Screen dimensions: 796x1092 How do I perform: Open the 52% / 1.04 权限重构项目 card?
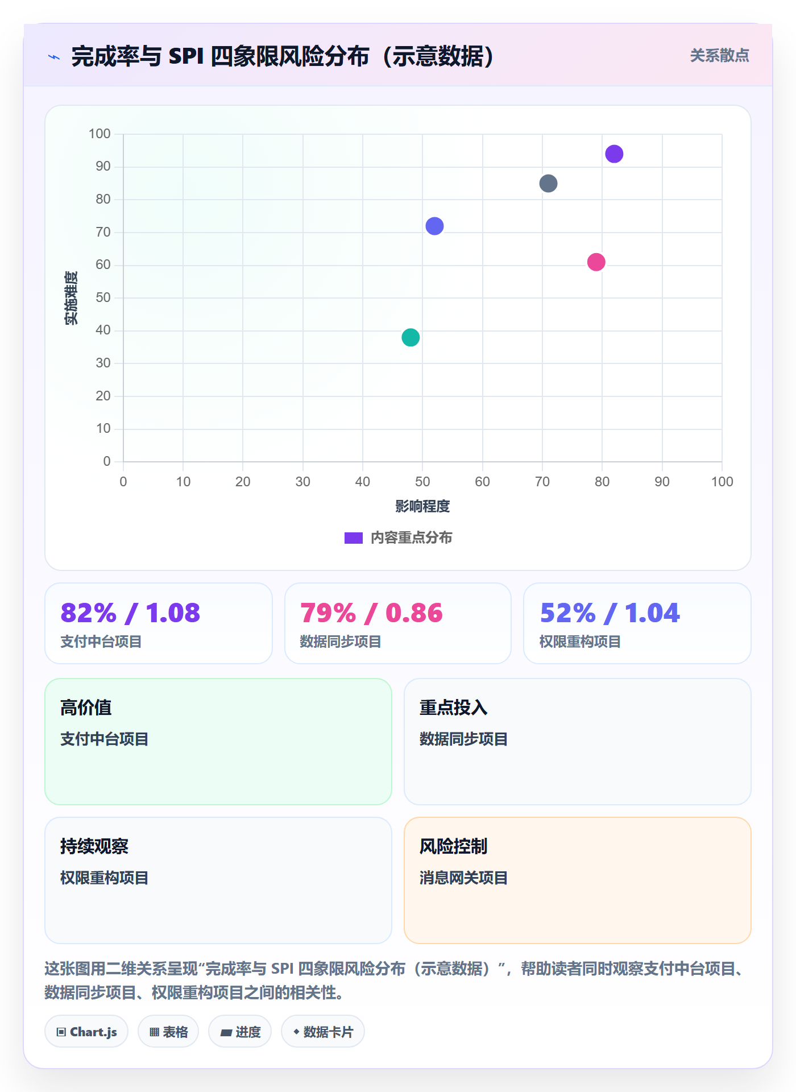click(637, 623)
